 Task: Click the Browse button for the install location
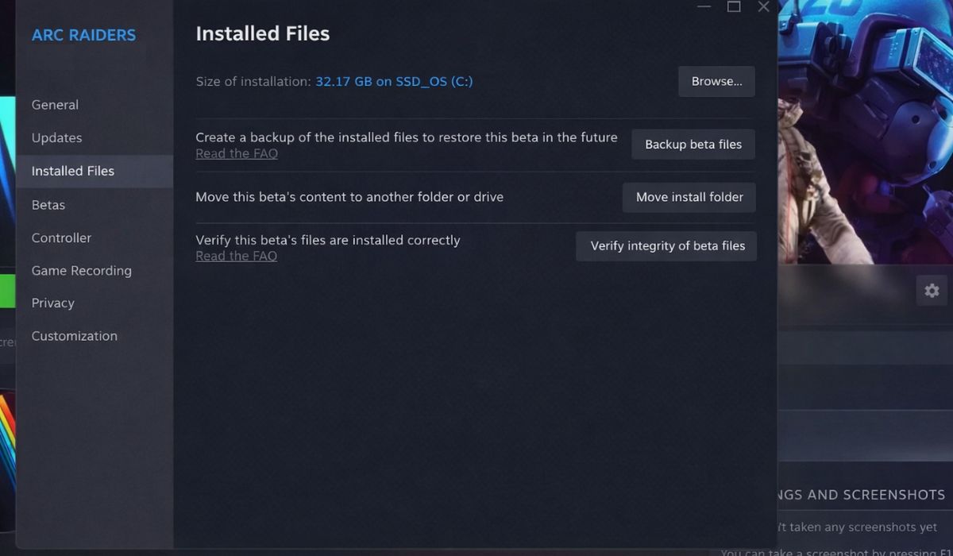[x=716, y=81]
